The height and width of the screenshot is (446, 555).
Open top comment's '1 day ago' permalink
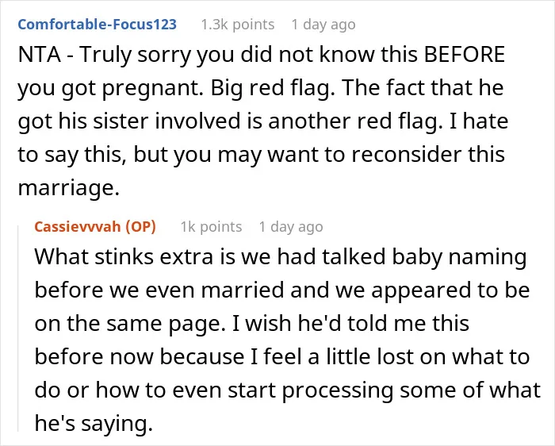tap(323, 25)
